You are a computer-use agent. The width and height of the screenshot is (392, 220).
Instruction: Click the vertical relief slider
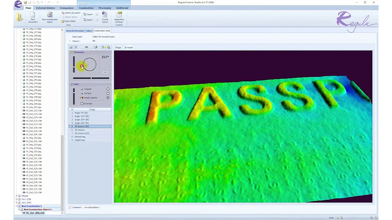click(x=74, y=96)
